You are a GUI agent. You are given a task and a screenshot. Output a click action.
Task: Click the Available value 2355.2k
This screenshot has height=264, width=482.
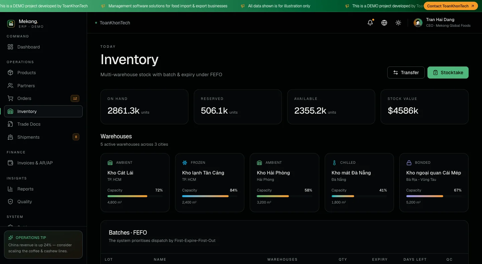pos(310,111)
